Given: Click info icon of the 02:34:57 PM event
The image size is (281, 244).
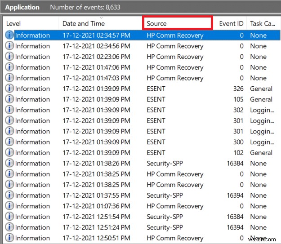Looking at the screenshot, I should pos(9,35).
